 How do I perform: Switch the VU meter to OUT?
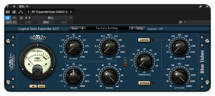pos(42,87)
